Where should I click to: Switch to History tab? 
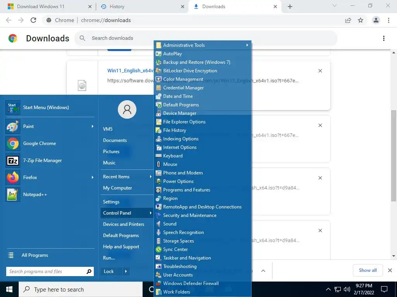(x=143, y=7)
